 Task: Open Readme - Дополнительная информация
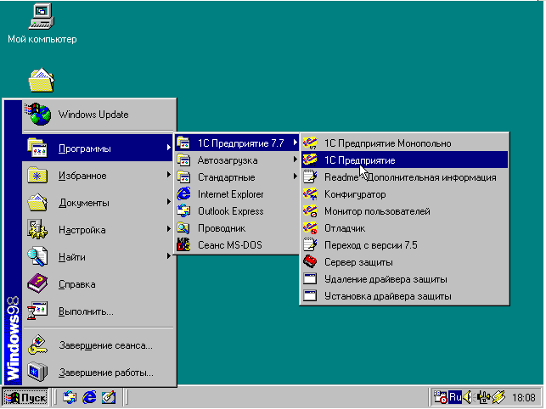click(x=405, y=177)
